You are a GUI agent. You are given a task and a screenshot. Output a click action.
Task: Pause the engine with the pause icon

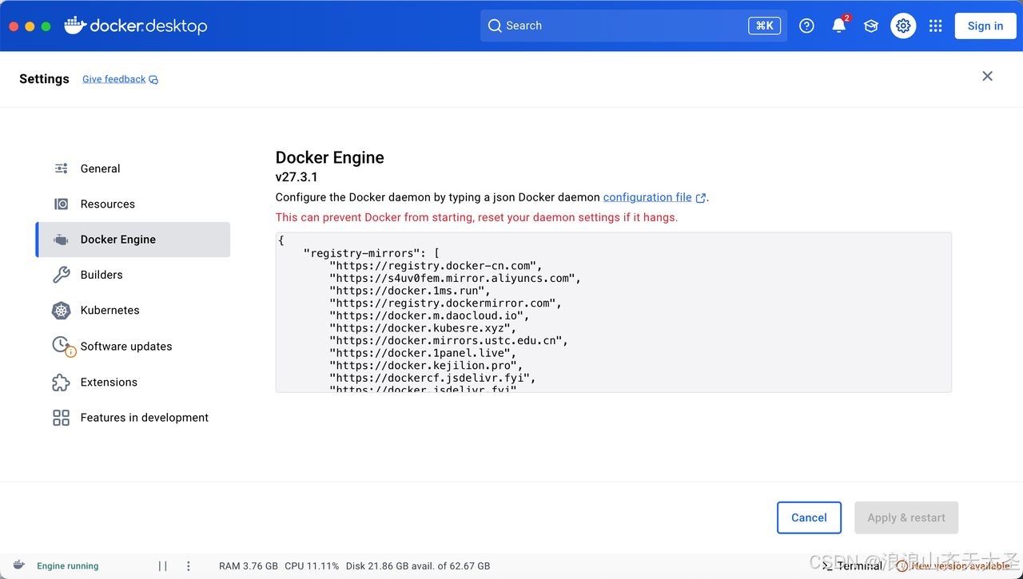(163, 566)
